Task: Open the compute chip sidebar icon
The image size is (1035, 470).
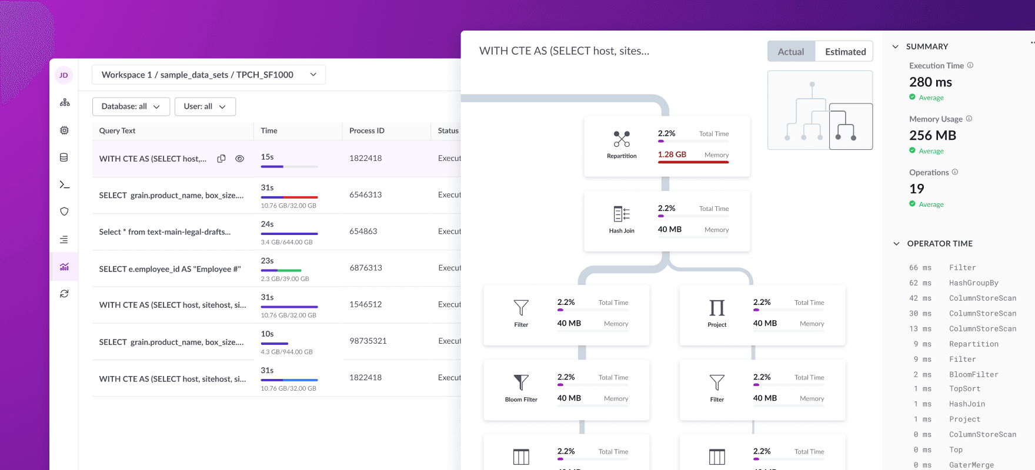Action: point(64,130)
